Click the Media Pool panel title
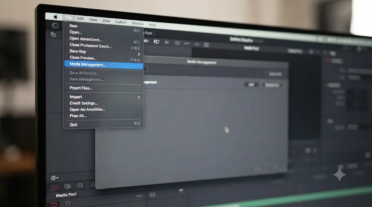The image size is (372, 207). pyautogui.click(x=66, y=195)
